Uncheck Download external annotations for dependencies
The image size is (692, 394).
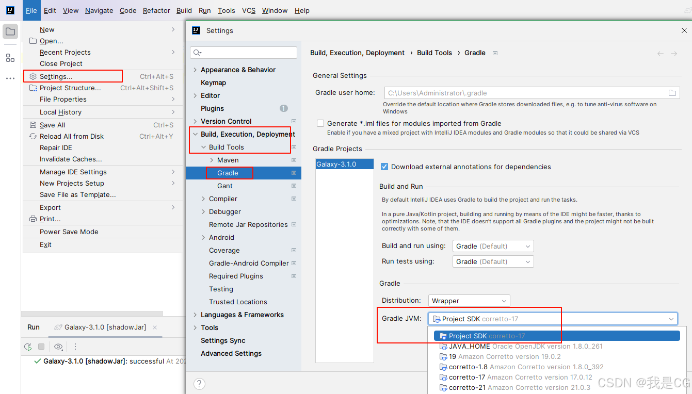pyautogui.click(x=384, y=167)
